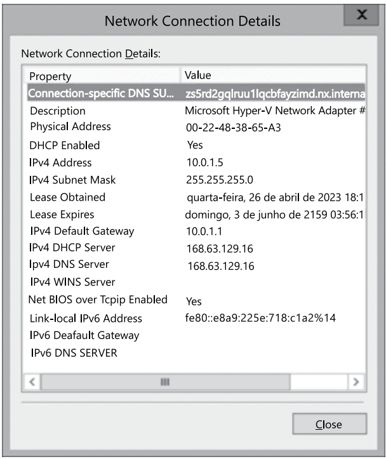Screen dimensions: 386x459
Task: Select the IPv4 Default Gateway row
Action: (82, 231)
